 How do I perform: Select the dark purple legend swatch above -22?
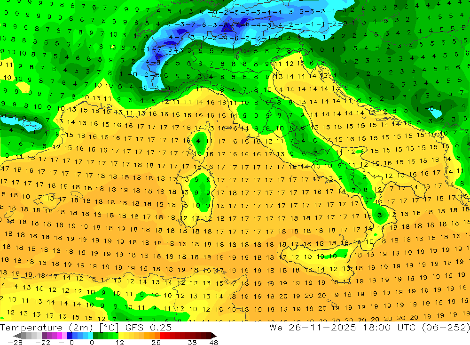(x=44, y=336)
